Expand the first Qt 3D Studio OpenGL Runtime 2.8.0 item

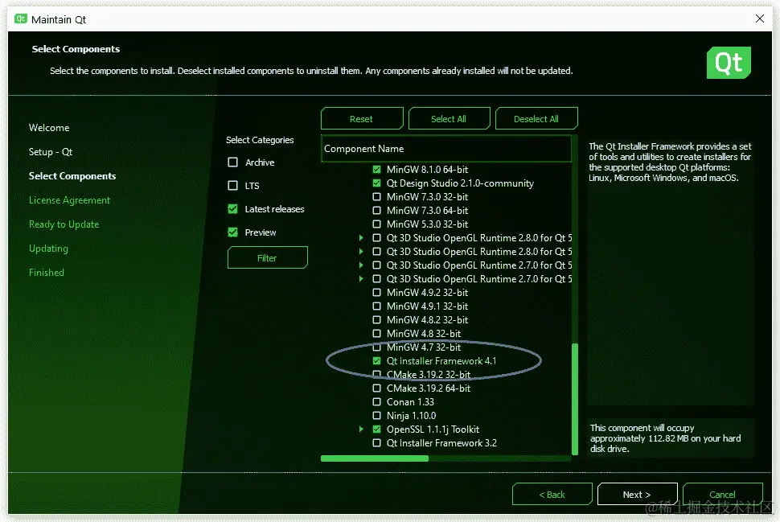(x=361, y=237)
